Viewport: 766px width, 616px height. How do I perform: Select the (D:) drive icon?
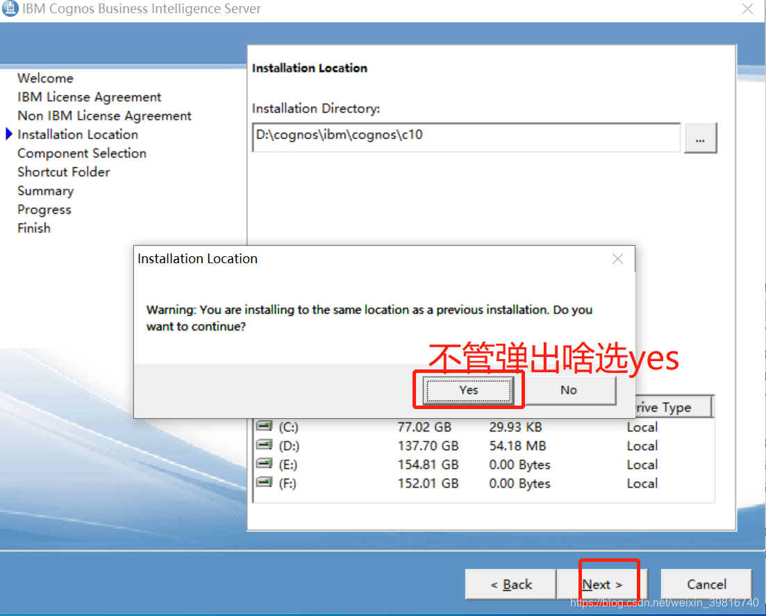click(264, 445)
